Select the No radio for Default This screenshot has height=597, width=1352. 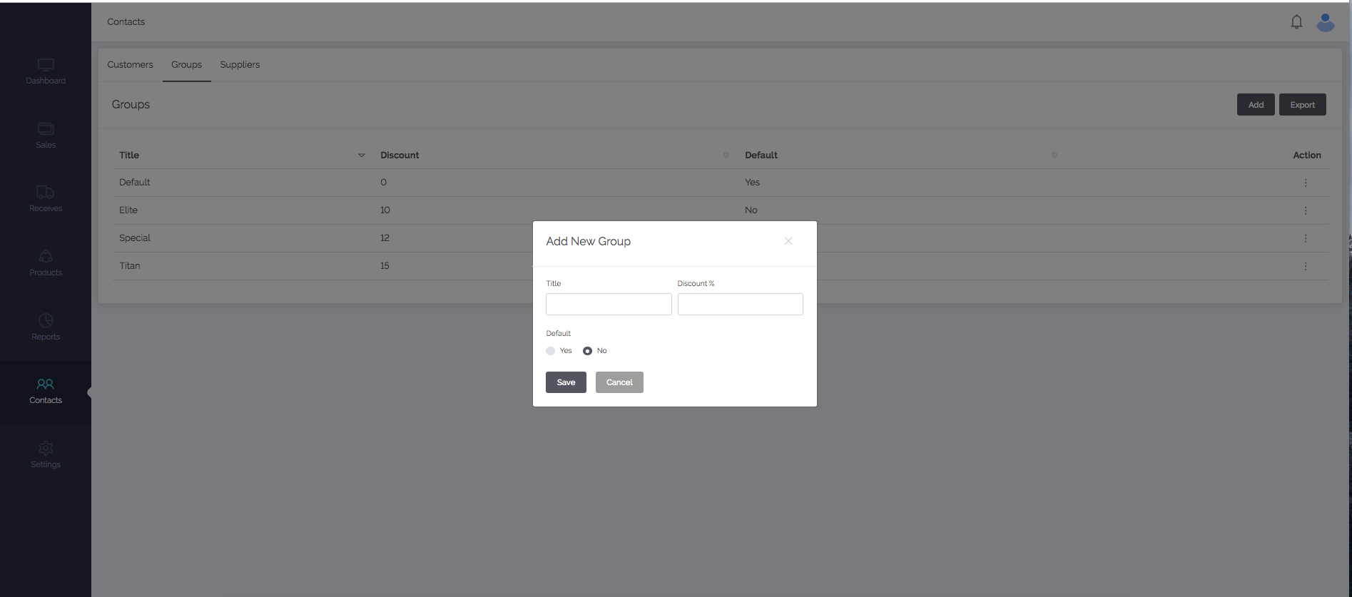(x=587, y=351)
